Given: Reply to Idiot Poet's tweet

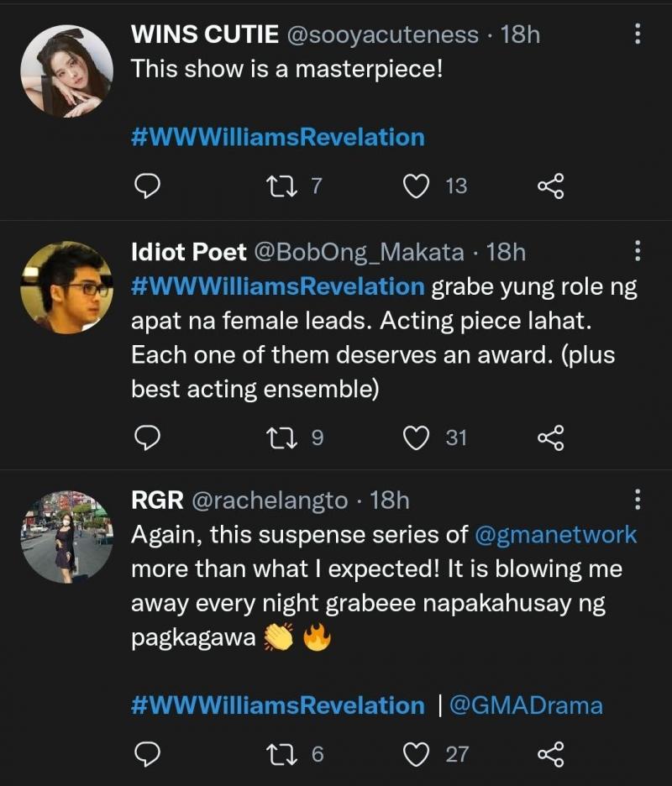Looking at the screenshot, I should 148,437.
